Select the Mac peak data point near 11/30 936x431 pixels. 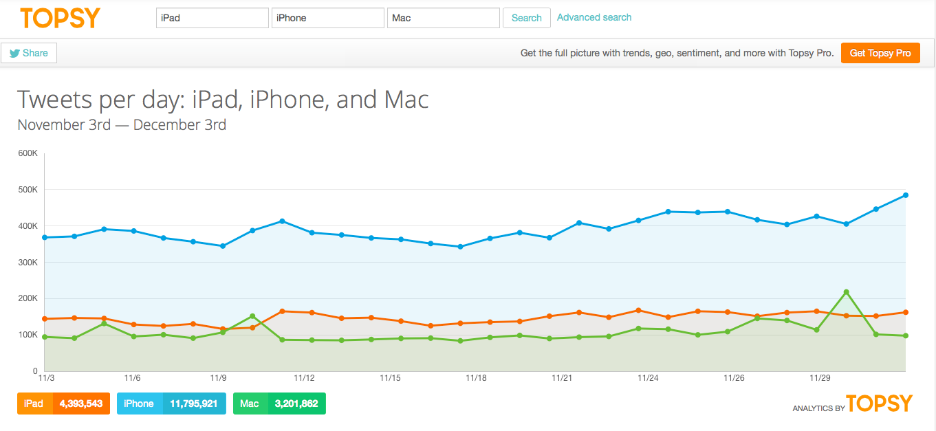pyautogui.click(x=846, y=292)
